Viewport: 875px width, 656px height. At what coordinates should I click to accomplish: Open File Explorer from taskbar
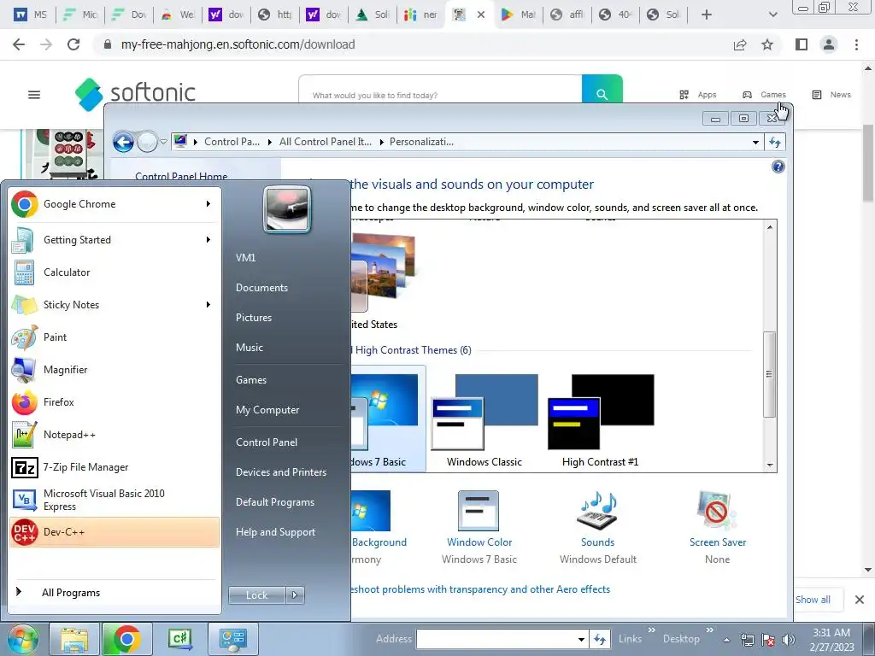click(74, 639)
